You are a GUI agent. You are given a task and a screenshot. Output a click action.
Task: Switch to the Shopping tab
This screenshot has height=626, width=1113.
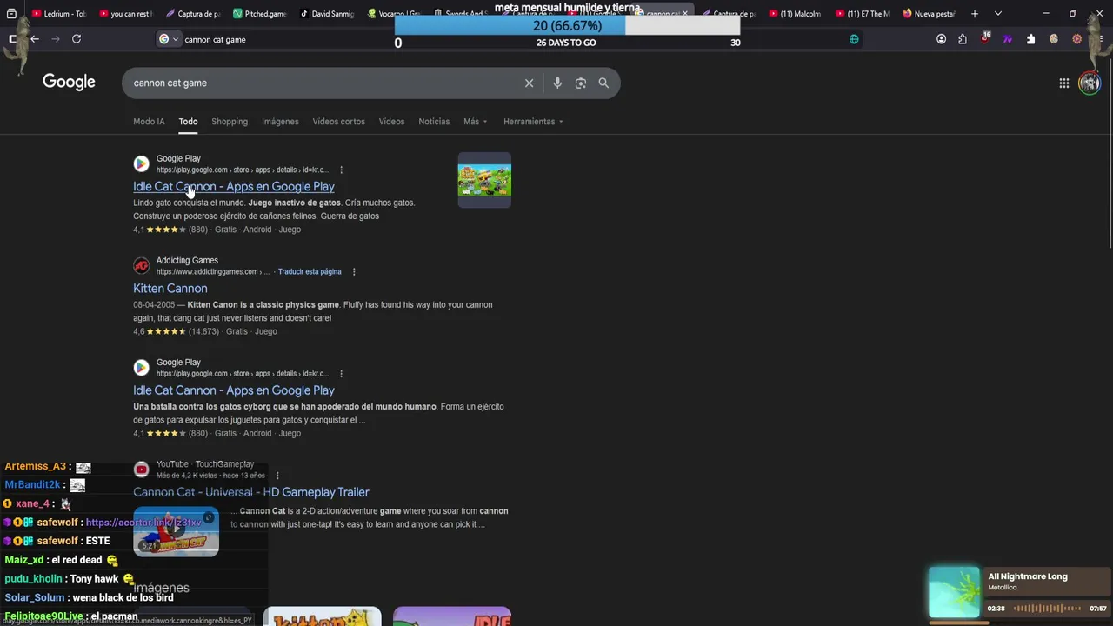pos(230,122)
